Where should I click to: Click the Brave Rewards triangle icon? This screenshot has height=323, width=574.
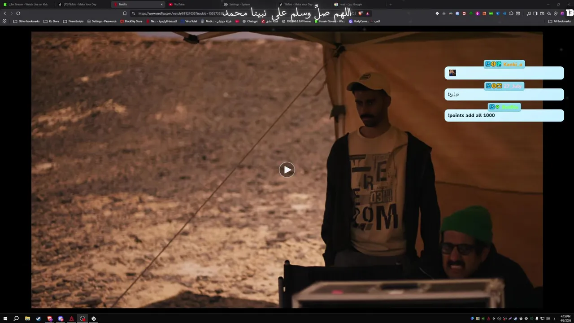click(x=368, y=13)
